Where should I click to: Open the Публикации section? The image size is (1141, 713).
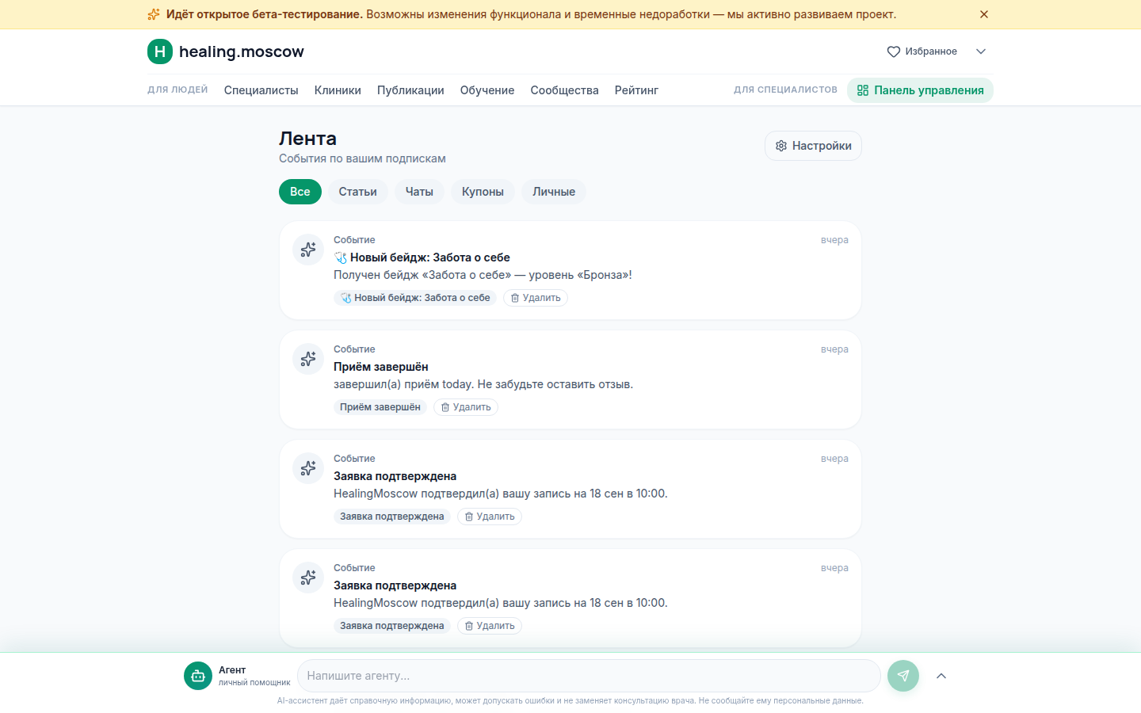(410, 90)
